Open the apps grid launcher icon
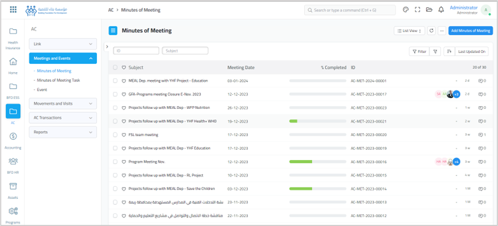The height and width of the screenshot is (226, 498). click(13, 10)
